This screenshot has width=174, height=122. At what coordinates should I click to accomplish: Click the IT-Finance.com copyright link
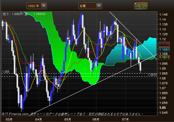click(15, 114)
